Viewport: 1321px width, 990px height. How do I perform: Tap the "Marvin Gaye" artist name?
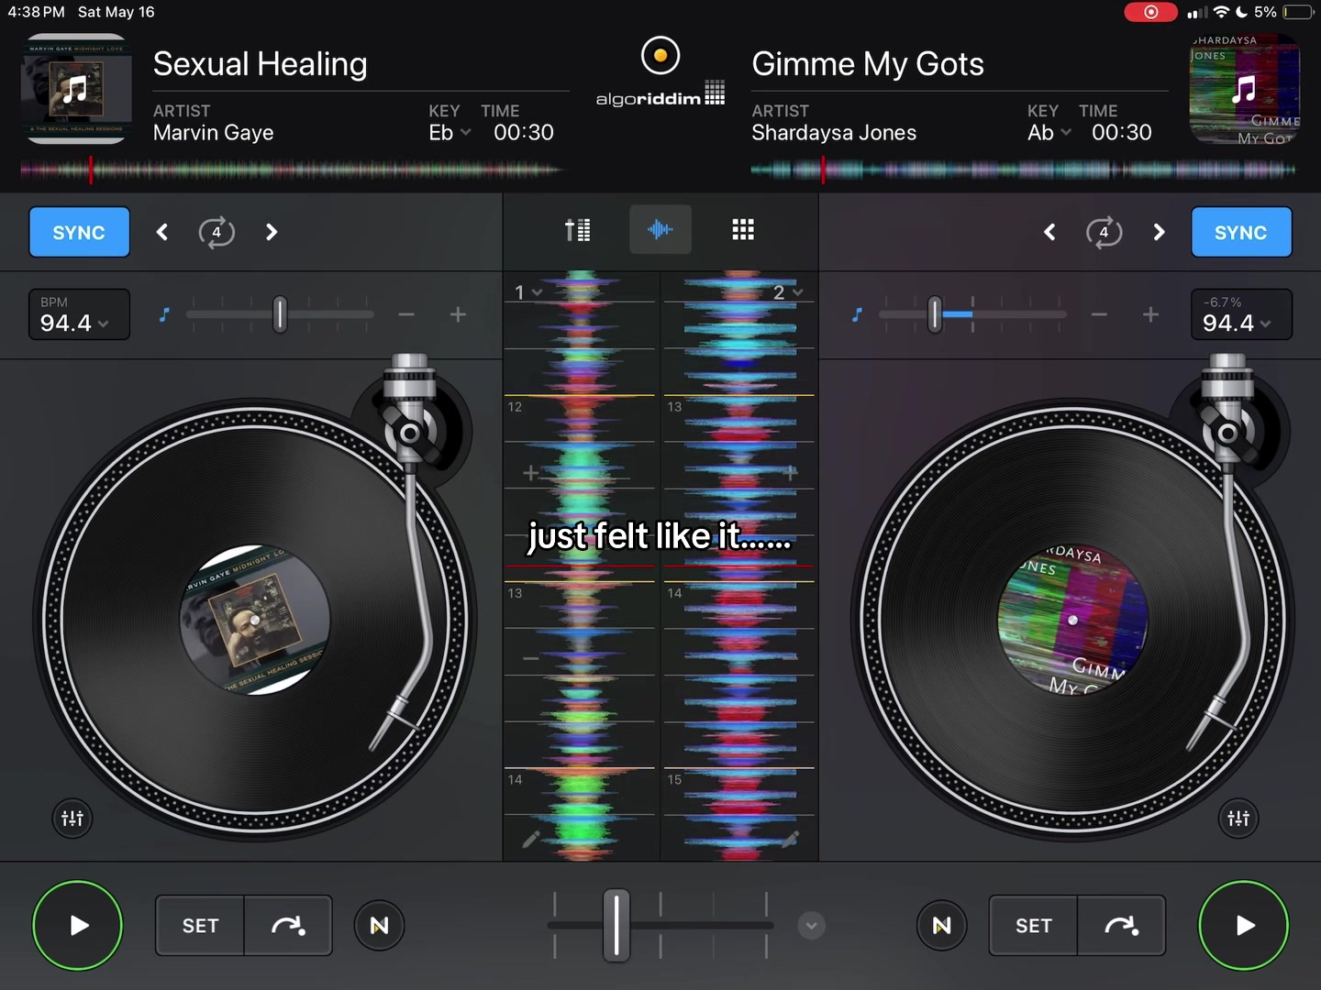click(214, 133)
